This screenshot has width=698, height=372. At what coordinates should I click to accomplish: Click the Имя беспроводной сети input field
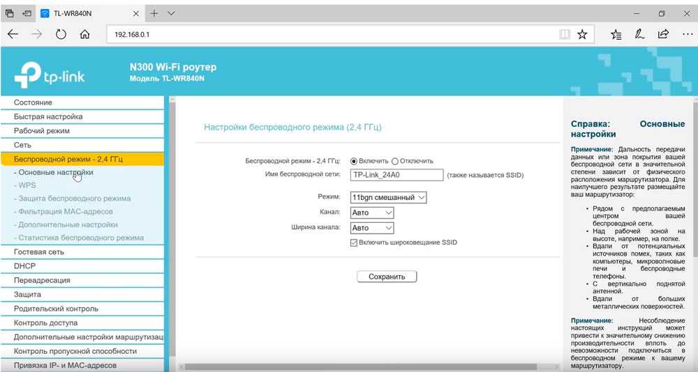[396, 175]
